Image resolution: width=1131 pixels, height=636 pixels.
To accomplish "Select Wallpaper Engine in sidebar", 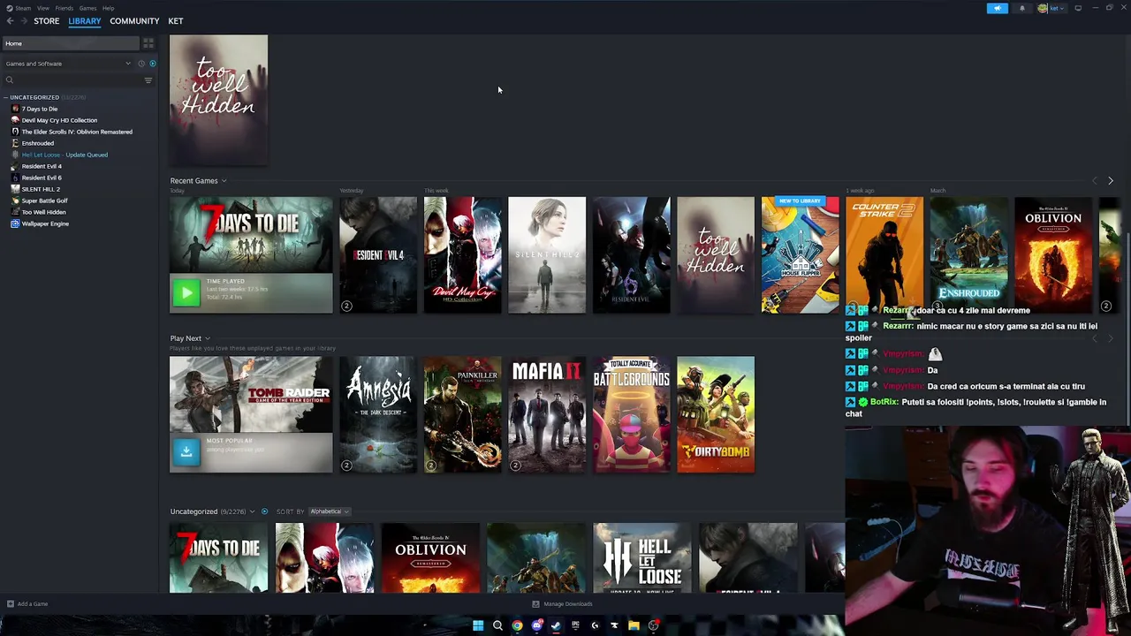I will 45,223.
